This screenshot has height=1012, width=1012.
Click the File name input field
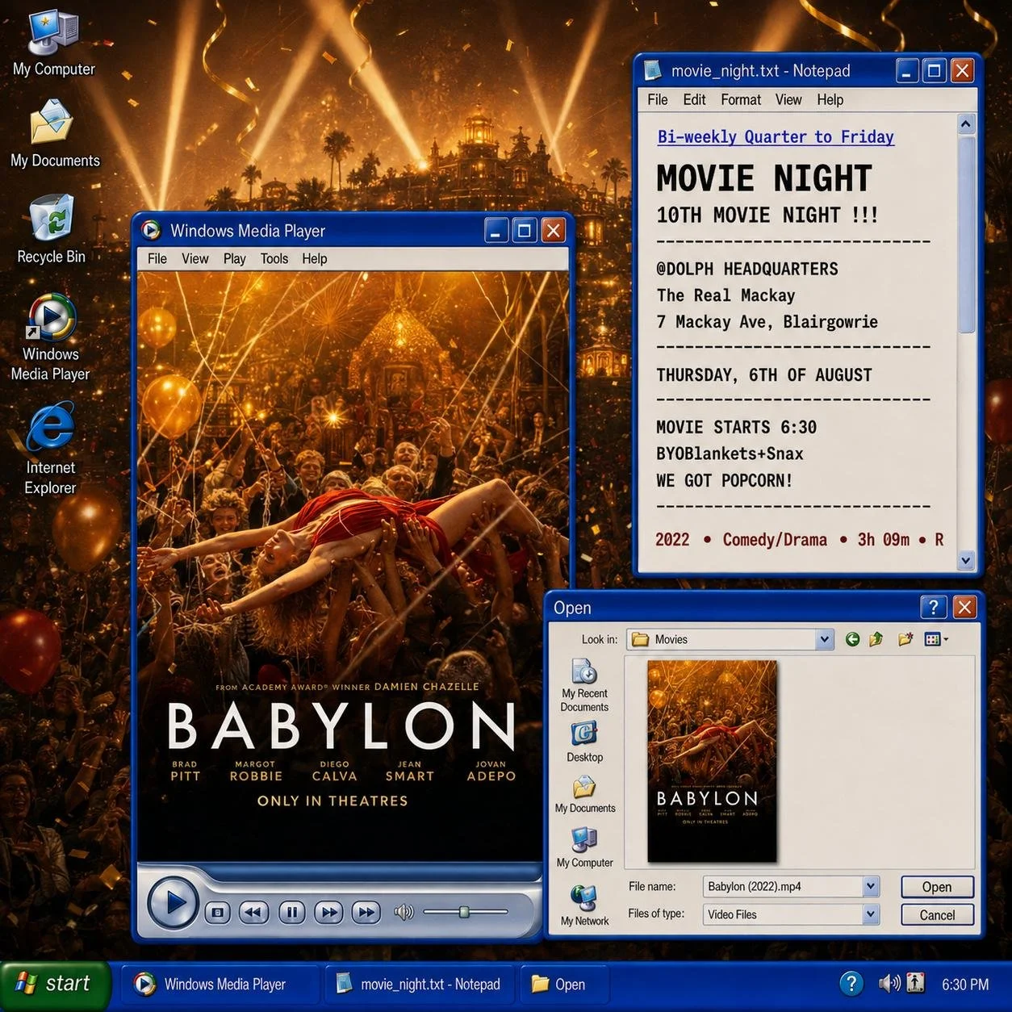coord(783,887)
